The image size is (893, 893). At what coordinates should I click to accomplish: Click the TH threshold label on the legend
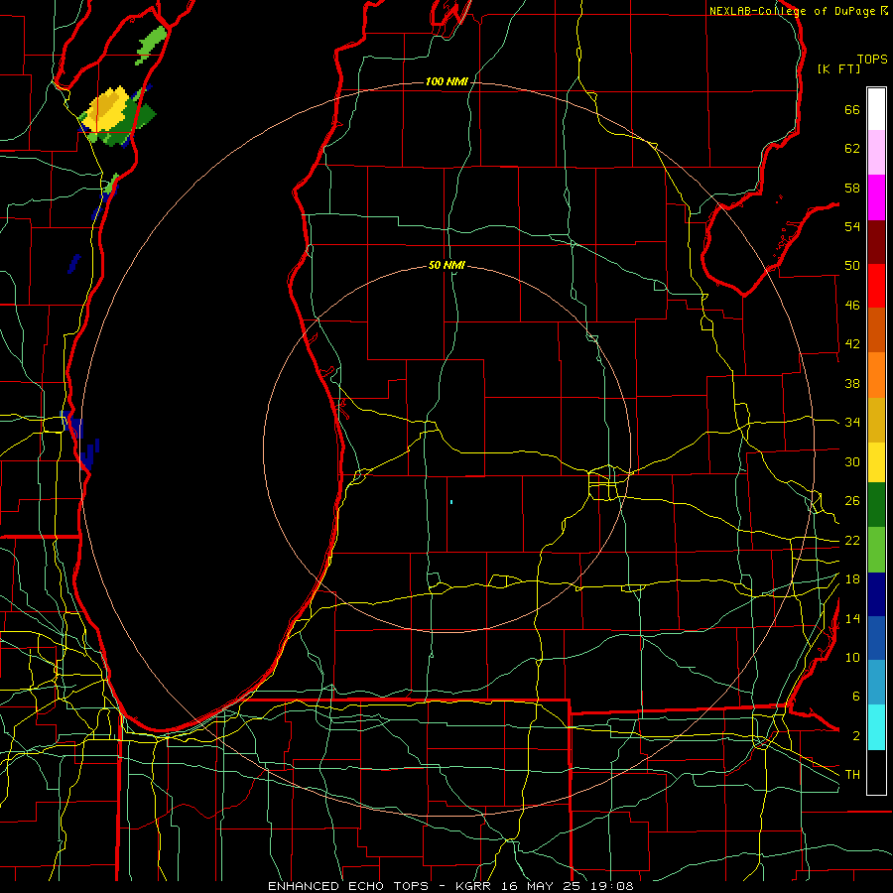click(852, 775)
